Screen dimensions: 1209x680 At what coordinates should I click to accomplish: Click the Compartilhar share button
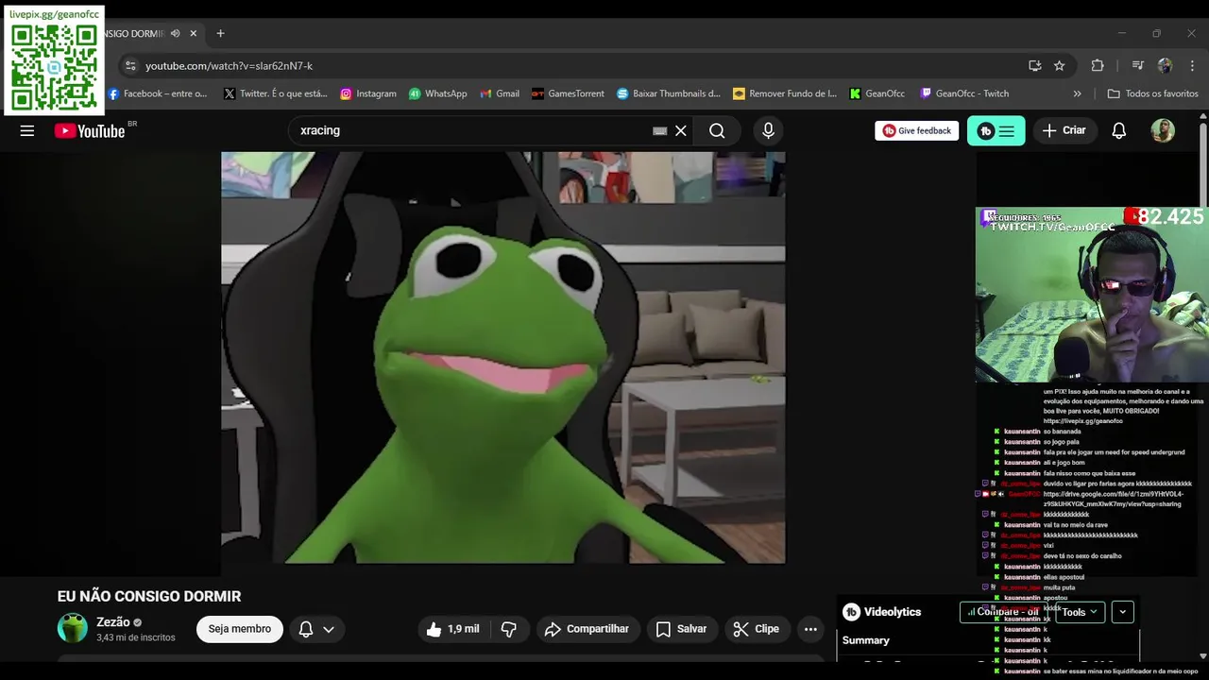[x=587, y=629]
